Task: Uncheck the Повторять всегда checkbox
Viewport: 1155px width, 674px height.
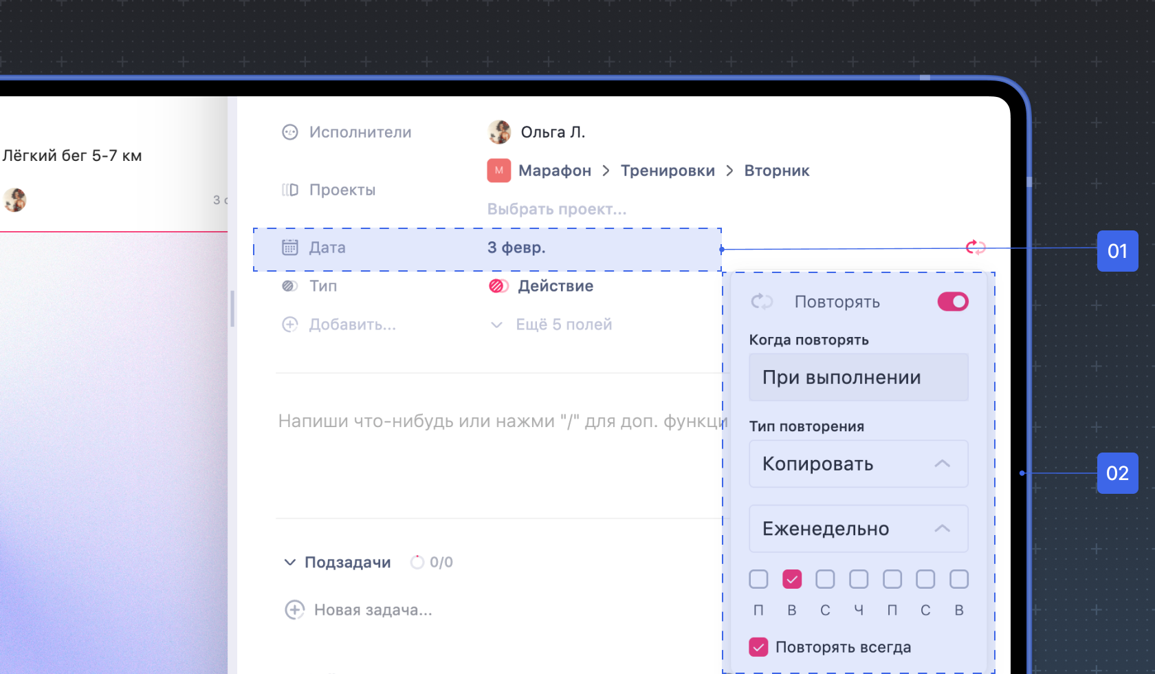Action: tap(758, 646)
